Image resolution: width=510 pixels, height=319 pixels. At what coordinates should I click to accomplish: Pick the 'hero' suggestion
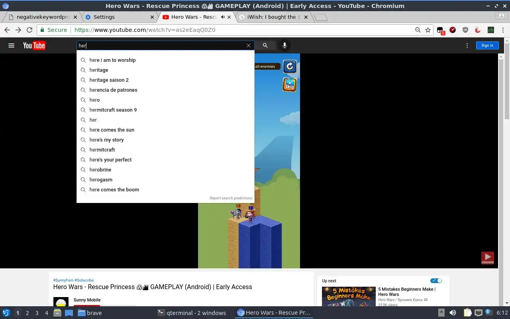165,100
